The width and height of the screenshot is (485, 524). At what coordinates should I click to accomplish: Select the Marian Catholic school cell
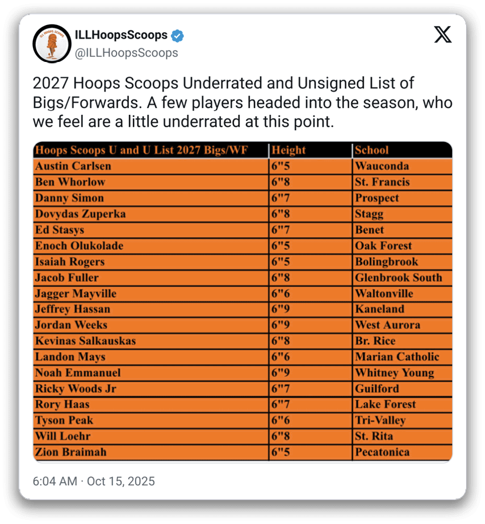pos(397,357)
